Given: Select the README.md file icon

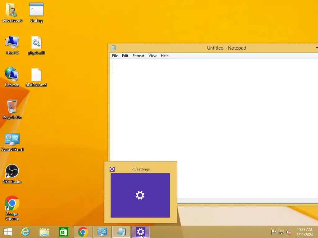Looking at the screenshot, I should (x=36, y=77).
